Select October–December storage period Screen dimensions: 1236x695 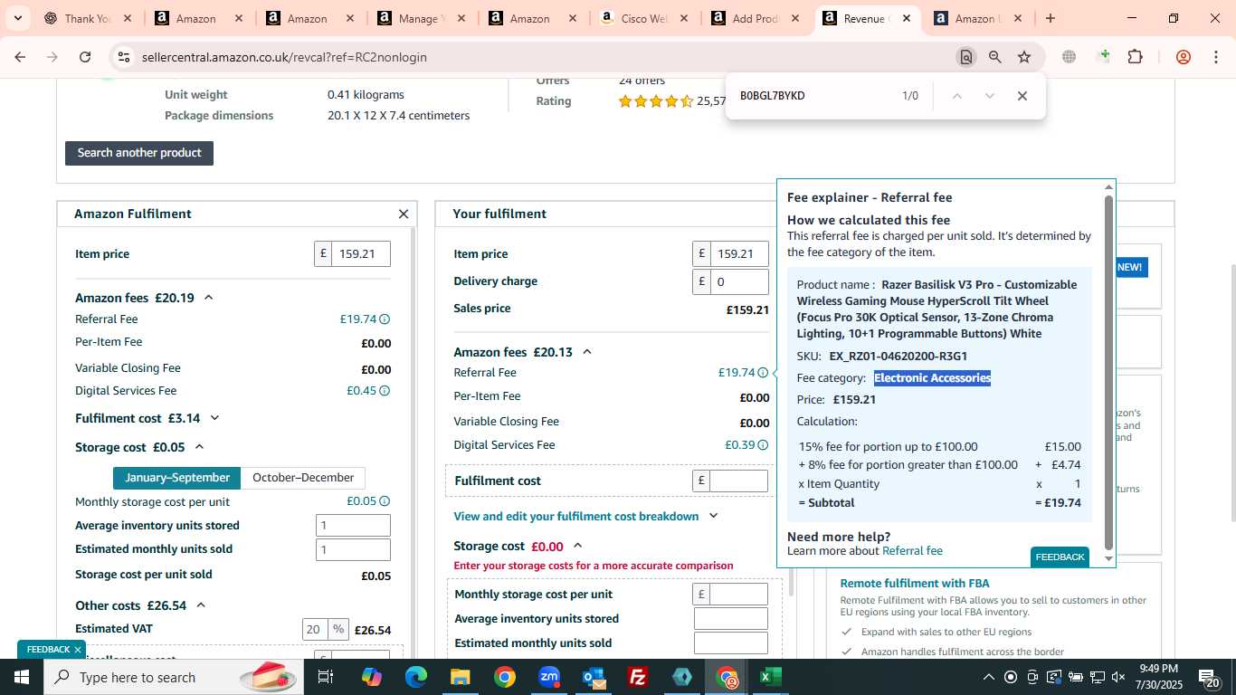[x=303, y=478]
